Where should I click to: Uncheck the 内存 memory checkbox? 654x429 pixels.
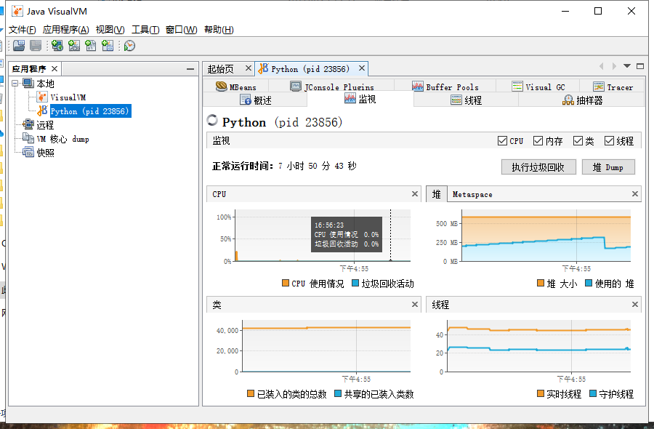pyautogui.click(x=538, y=141)
